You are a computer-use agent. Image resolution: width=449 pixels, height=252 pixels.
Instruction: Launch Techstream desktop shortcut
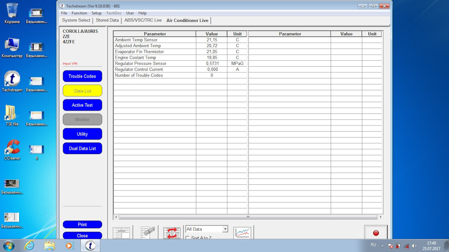12,81
